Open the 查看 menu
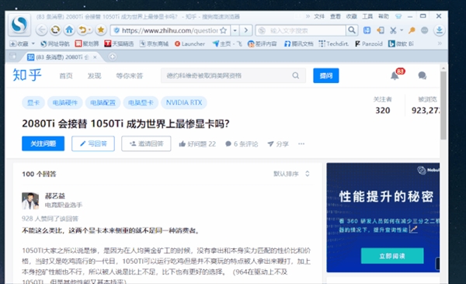Image resolution: width=466 pixels, height=284 pixels. coord(336,16)
